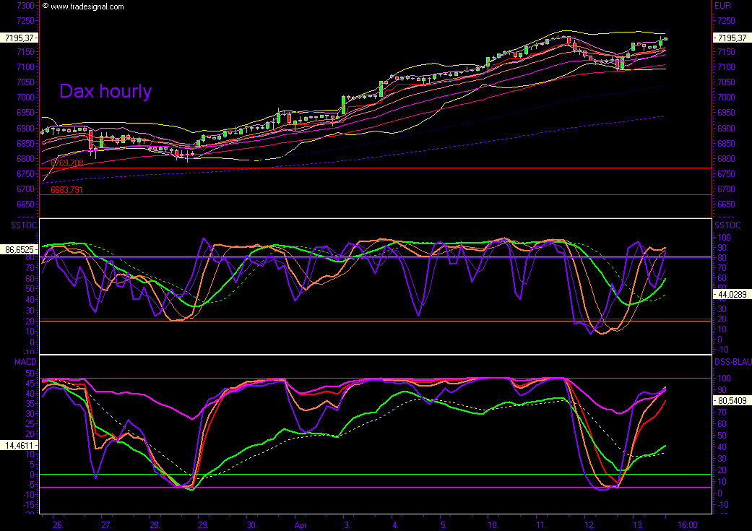Screen dimensions: 752x531
Task: Click the "5." date label on time axis
Action: coord(444,525)
